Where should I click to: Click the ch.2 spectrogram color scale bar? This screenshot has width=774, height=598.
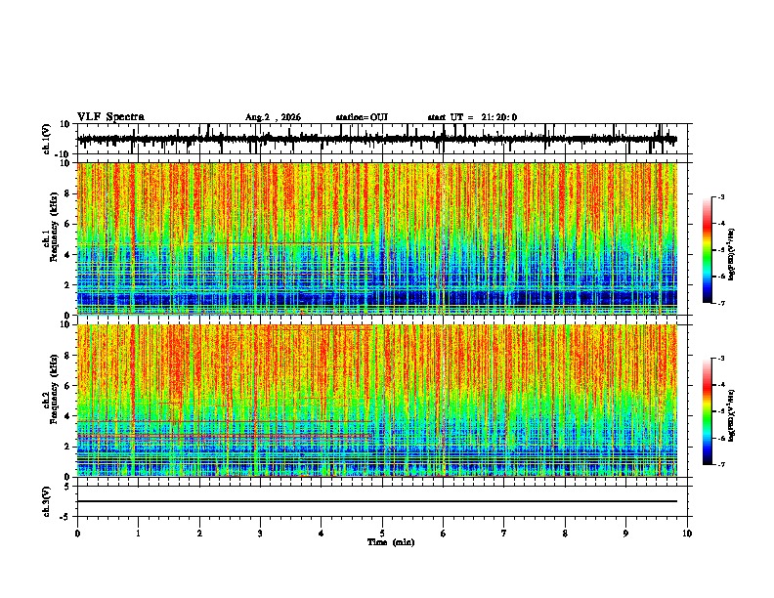tap(708, 411)
